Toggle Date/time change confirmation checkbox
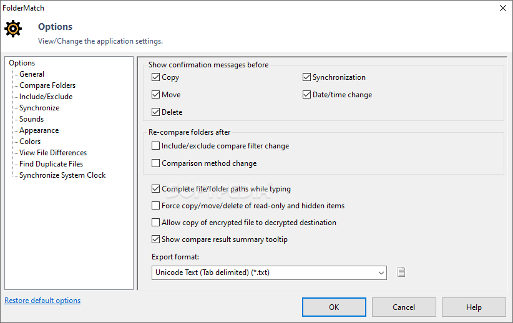The width and height of the screenshot is (513, 323). click(x=306, y=95)
